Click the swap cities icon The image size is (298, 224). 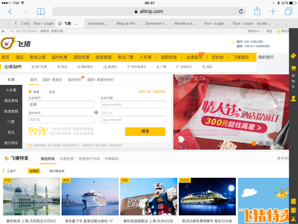[96, 113]
